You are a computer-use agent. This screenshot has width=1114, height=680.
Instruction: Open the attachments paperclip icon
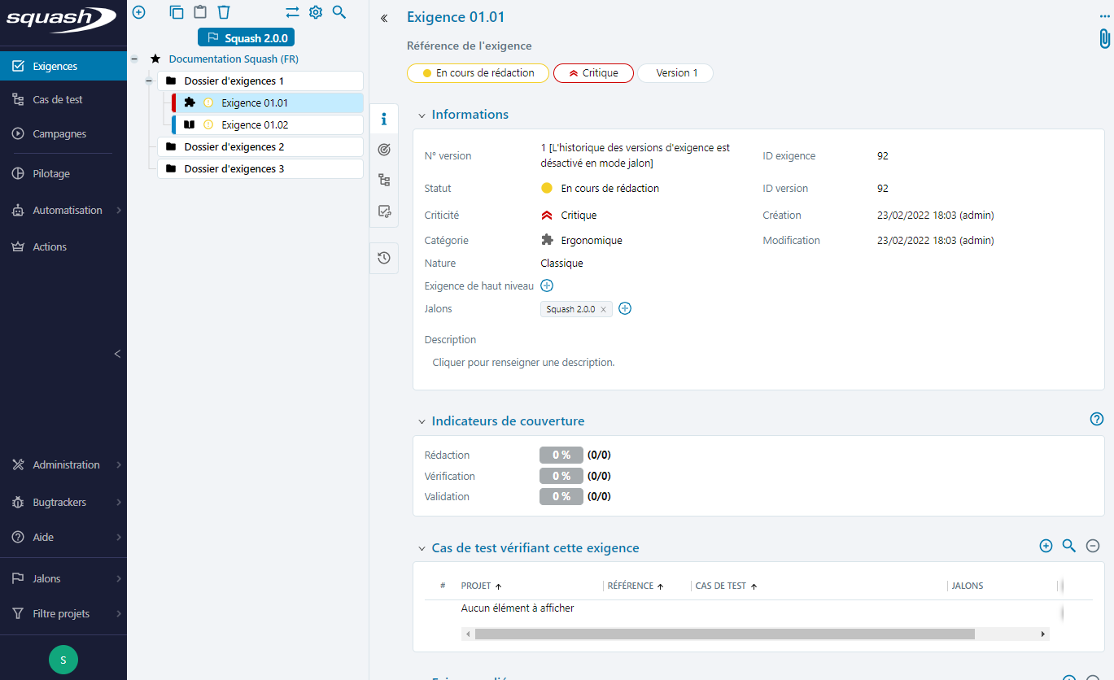pyautogui.click(x=1103, y=39)
